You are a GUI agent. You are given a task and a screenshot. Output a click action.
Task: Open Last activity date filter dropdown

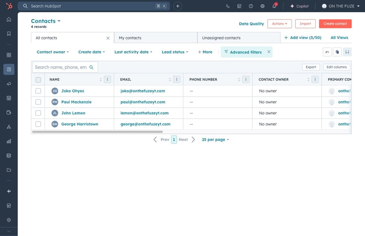(133, 52)
